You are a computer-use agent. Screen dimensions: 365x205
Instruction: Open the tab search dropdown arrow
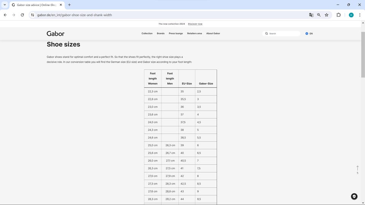pyautogui.click(x=5, y=5)
